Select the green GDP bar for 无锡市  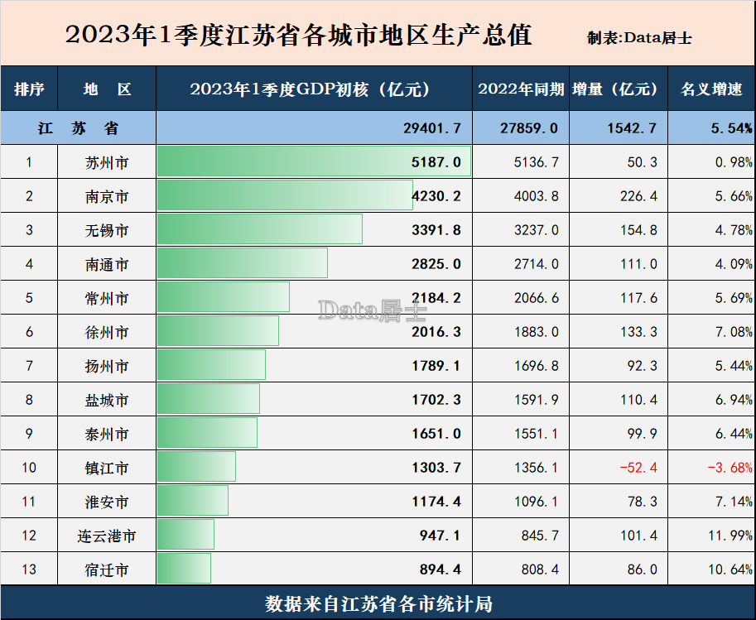coord(261,230)
